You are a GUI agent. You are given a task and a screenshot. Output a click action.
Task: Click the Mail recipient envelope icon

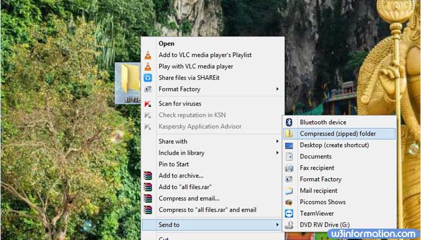point(289,191)
